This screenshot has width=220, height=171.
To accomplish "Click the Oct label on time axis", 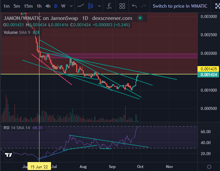I will point(140,167).
